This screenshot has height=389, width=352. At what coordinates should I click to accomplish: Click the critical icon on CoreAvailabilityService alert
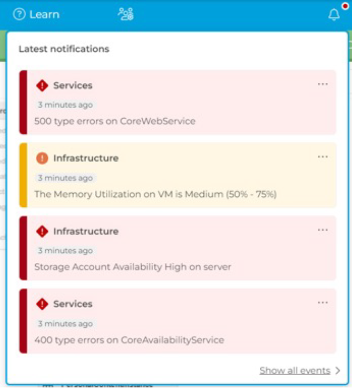point(42,304)
